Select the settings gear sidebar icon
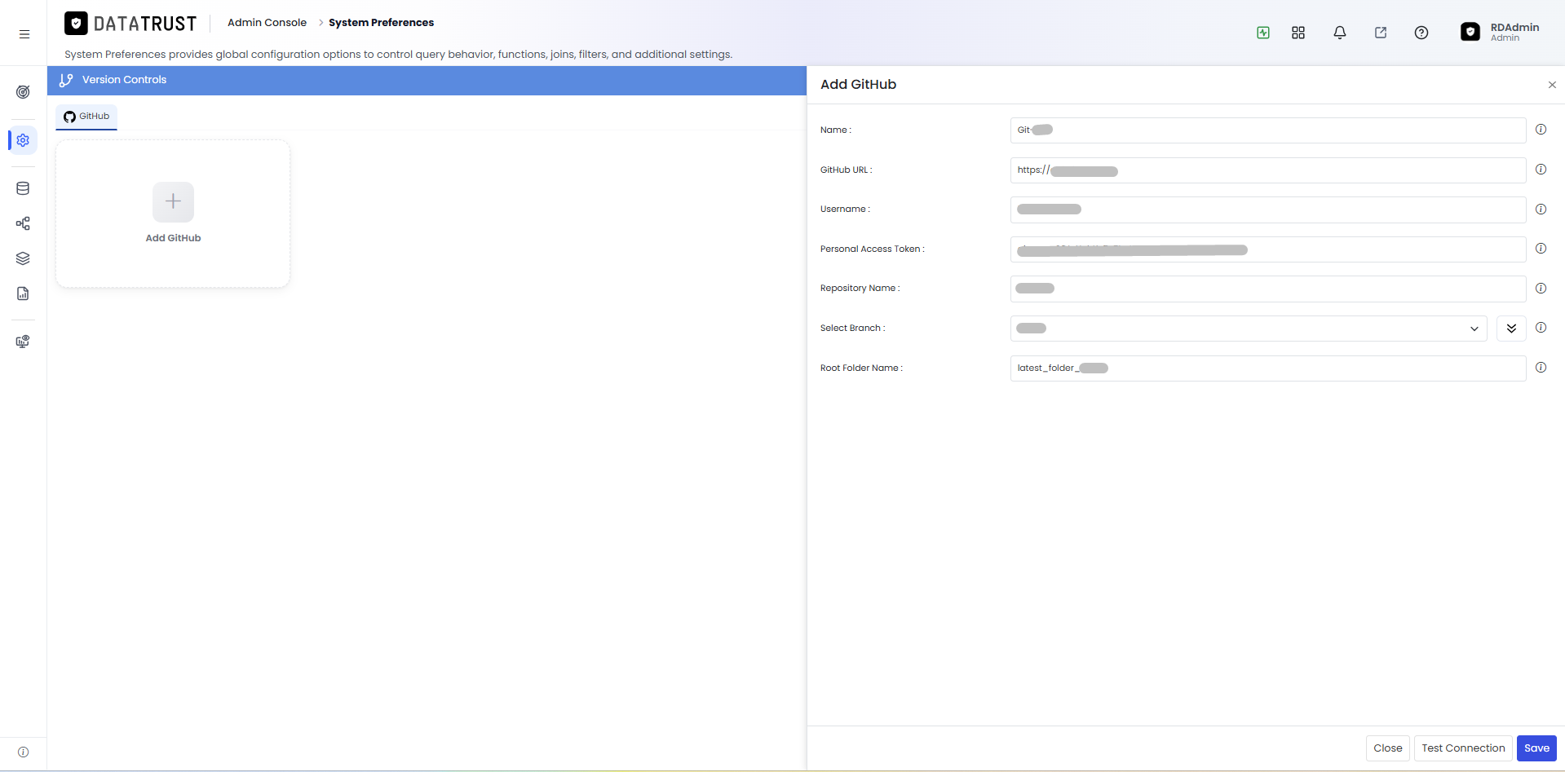Image resolution: width=1565 pixels, height=772 pixels. [23, 140]
